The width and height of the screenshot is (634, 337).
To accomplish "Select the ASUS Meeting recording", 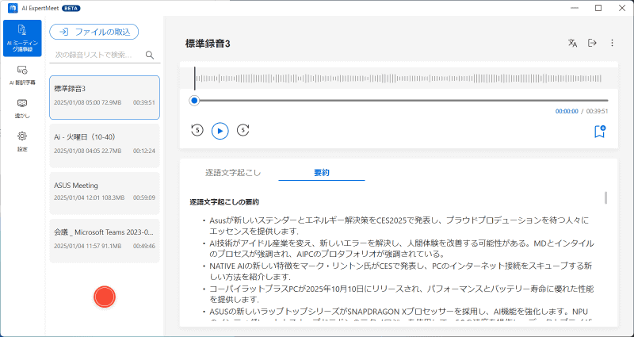I will [x=105, y=193].
